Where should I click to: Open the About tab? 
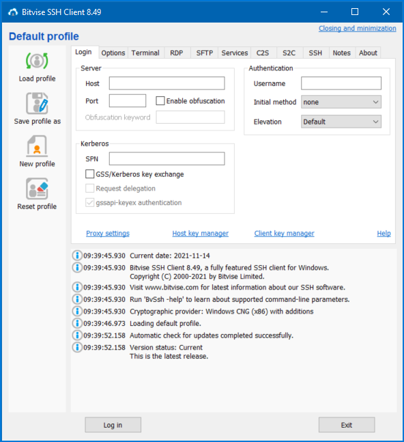[368, 53]
